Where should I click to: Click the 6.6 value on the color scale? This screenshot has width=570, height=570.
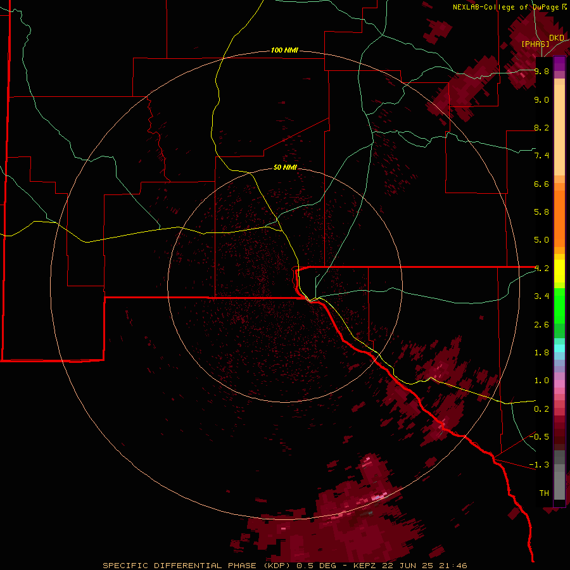541,184
